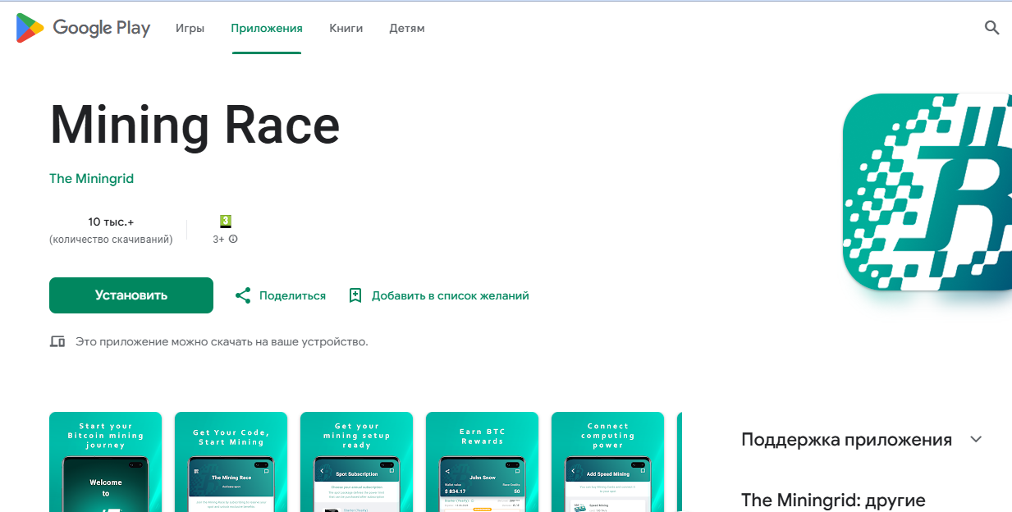Open screenshot 'Connect computing power'
1012x512 pixels.
(x=608, y=462)
